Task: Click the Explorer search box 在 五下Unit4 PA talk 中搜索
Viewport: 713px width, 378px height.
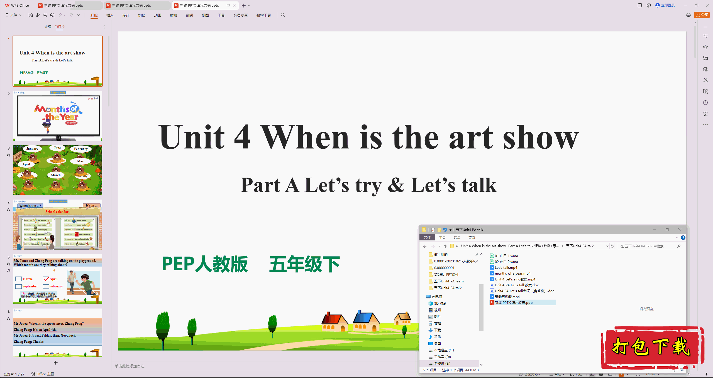Action: (650, 246)
